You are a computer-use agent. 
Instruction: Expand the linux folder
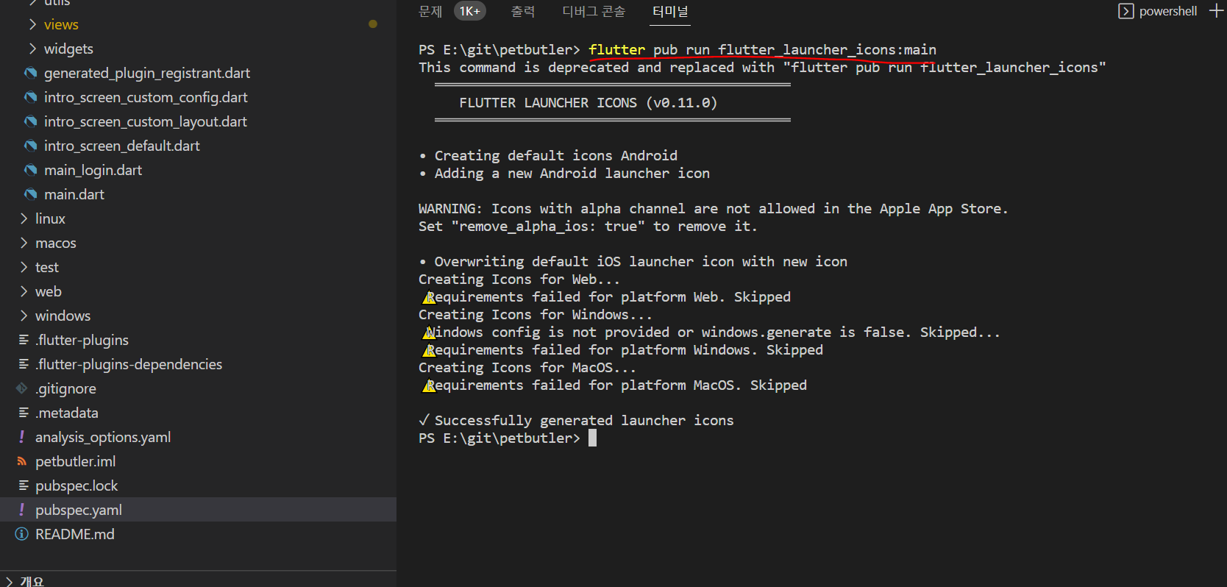[x=24, y=218]
